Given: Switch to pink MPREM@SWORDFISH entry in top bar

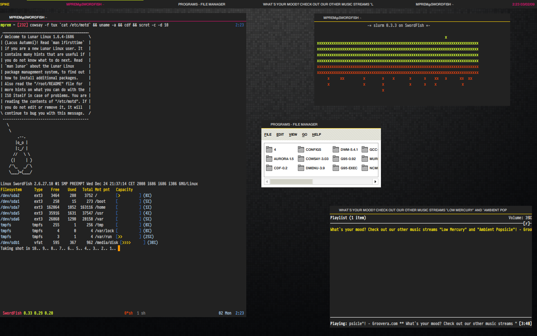Looking at the screenshot, I should 84,4.
